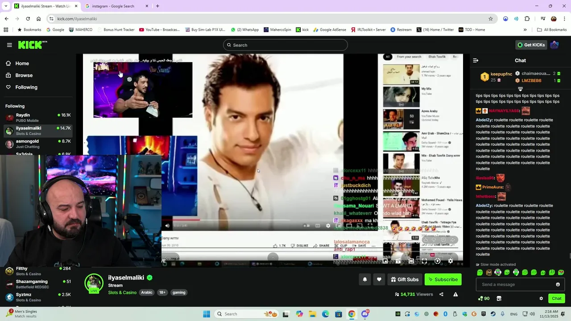Bookmark this page with star icon
The image size is (571, 321).
click(491, 19)
